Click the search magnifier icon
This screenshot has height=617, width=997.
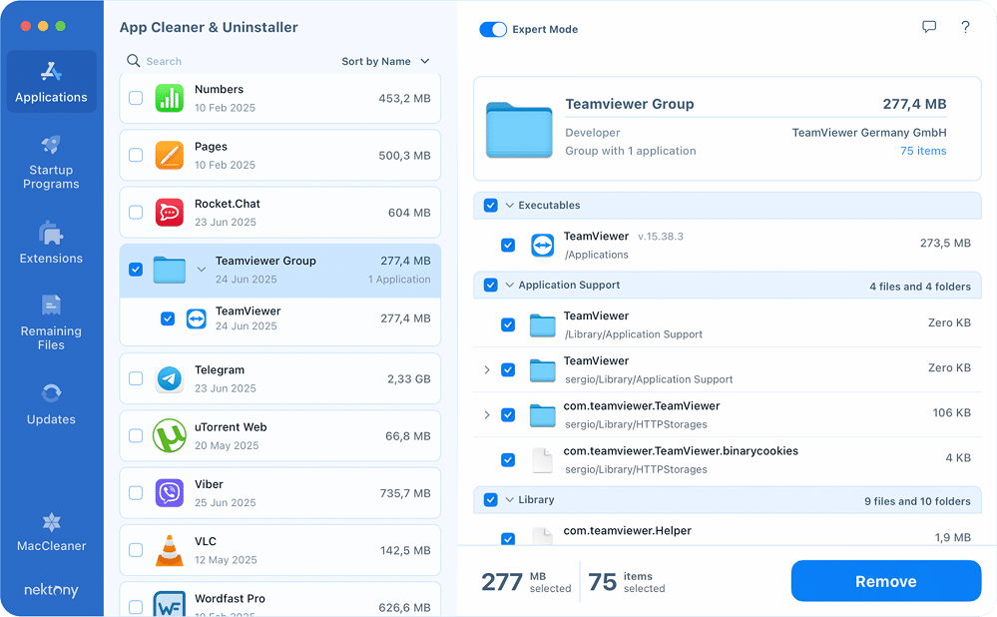[133, 61]
